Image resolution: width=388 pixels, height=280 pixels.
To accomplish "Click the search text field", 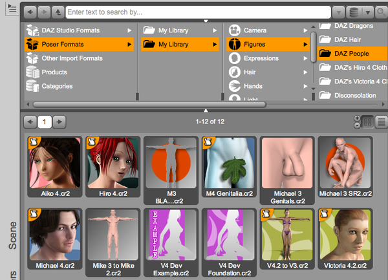I will tap(198, 12).
